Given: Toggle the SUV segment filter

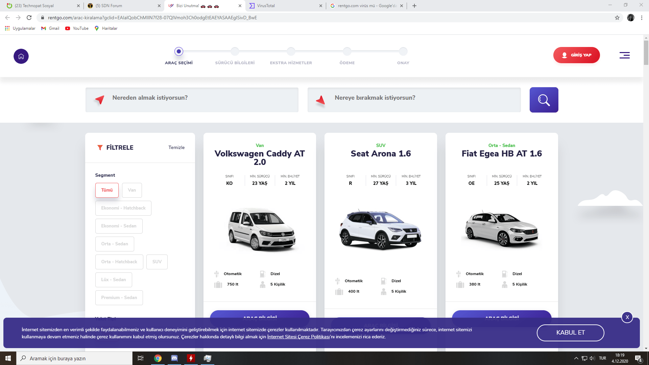Looking at the screenshot, I should tap(157, 262).
